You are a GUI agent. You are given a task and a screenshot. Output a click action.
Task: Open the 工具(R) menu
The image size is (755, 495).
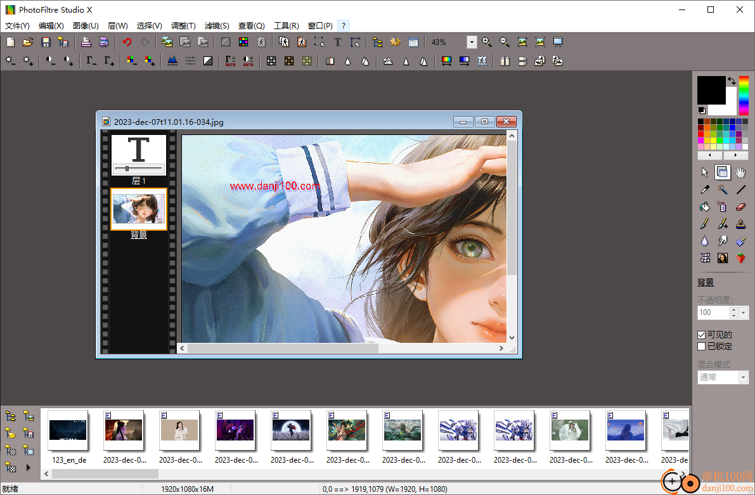click(x=287, y=25)
